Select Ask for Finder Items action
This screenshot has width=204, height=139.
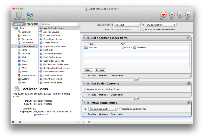59,28
